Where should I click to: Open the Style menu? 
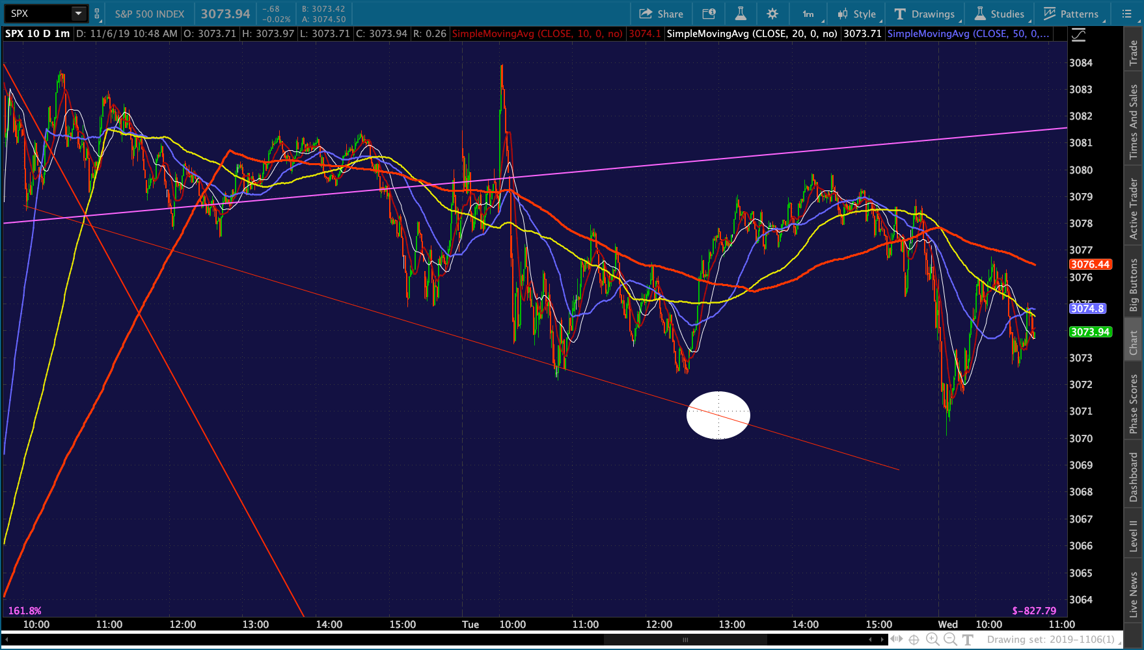point(856,14)
